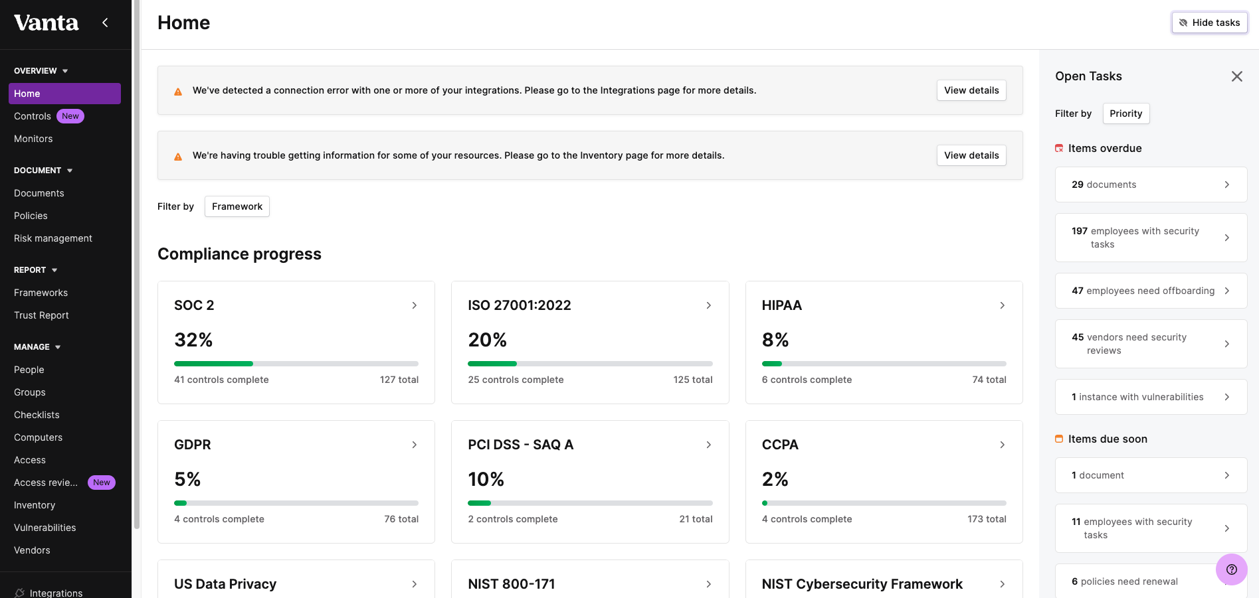Click the Integrations plug icon in the sidebar

[20, 593]
